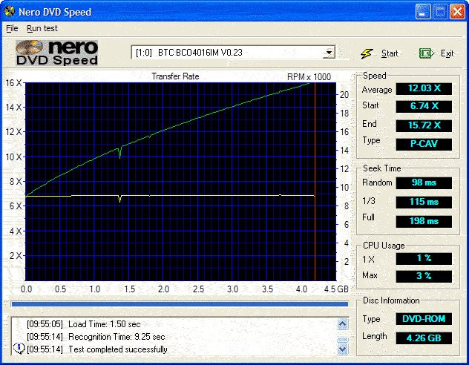469x365 pixels.
Task: Click the Max CPU usage value 3 %
Action: (424, 276)
